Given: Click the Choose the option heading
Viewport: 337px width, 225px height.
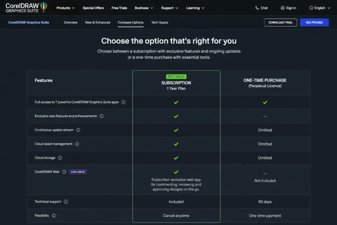Looking at the screenshot, I should click(x=169, y=41).
